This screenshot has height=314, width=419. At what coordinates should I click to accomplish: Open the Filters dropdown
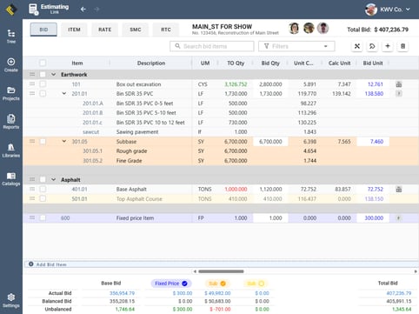pyautogui.click(x=296, y=46)
